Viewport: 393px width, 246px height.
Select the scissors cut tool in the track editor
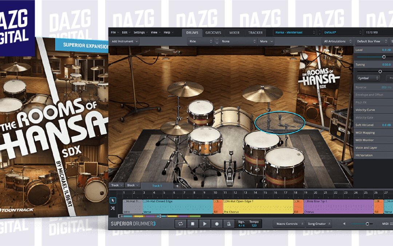coord(113,208)
